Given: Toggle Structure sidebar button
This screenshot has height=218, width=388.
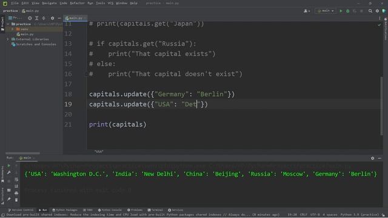Looking at the screenshot, I should 2,196.
